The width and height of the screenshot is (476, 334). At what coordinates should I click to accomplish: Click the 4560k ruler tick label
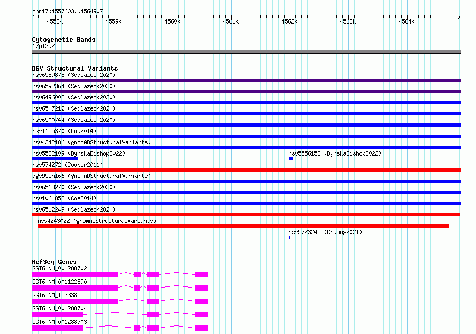[x=172, y=21]
